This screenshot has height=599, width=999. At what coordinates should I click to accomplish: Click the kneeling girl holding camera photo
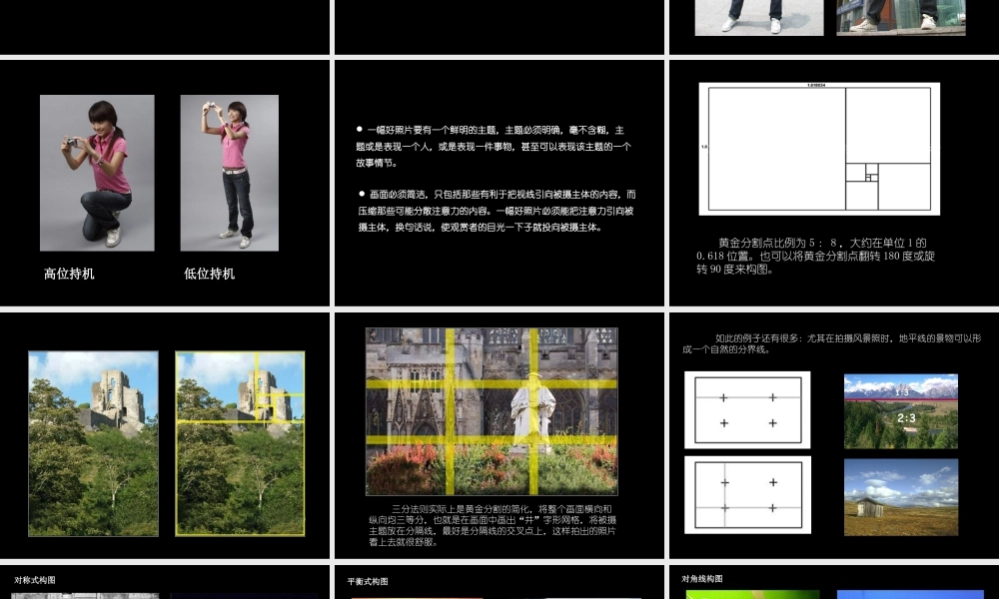pos(97,173)
